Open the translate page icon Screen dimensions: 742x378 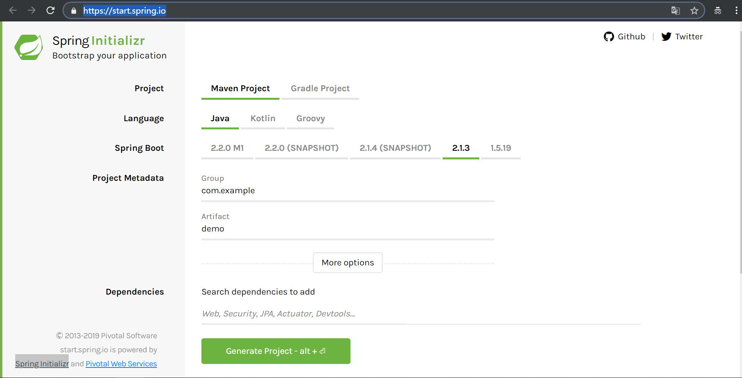coord(675,11)
